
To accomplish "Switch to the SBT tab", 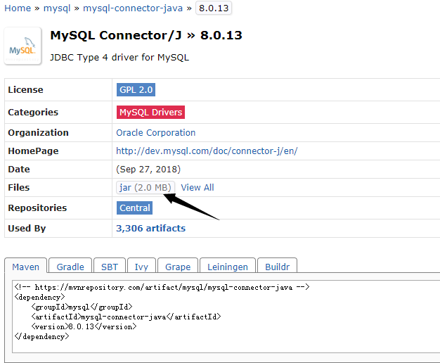I will coord(110,266).
